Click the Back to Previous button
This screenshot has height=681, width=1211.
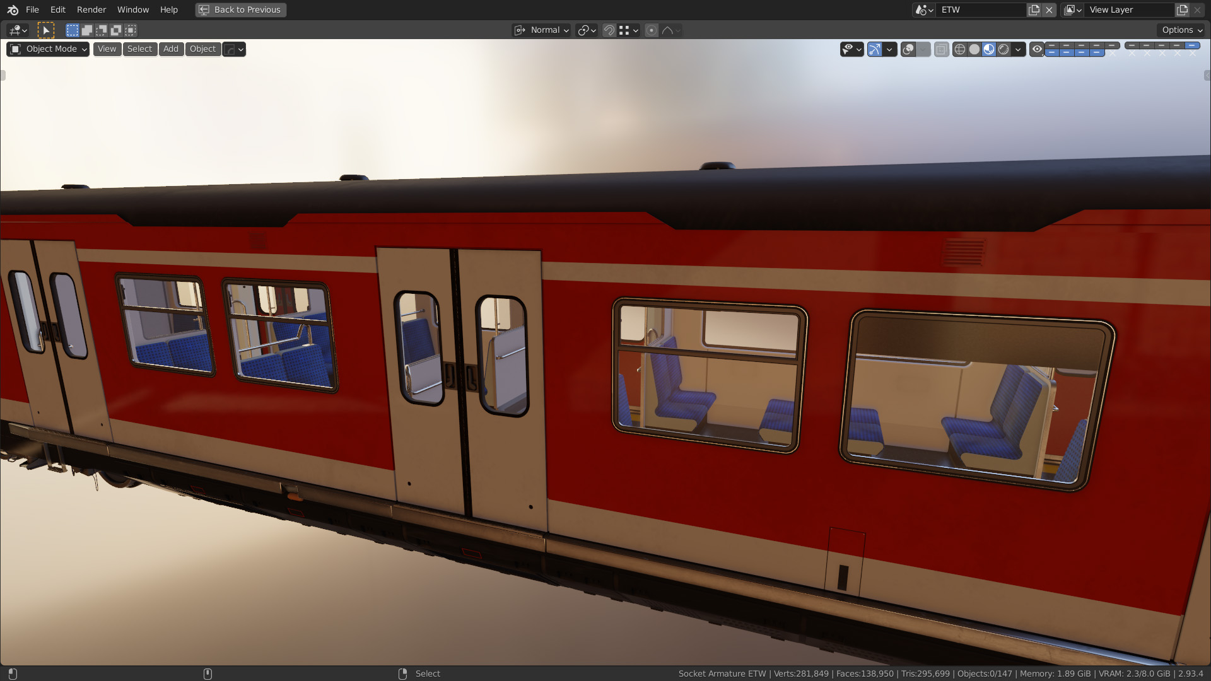(x=240, y=9)
